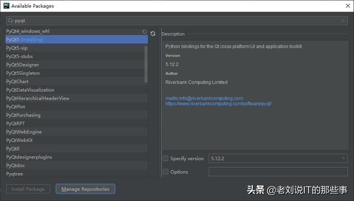Select PyQtdoc package
The width and height of the screenshot is (354, 201).
tap(77, 166)
